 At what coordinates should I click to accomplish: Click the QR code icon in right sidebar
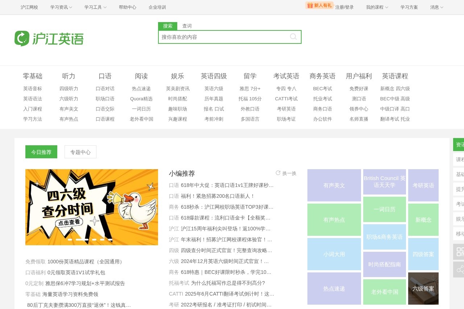[x=460, y=252]
